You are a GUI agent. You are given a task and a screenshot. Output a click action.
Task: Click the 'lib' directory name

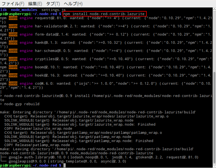3,10
